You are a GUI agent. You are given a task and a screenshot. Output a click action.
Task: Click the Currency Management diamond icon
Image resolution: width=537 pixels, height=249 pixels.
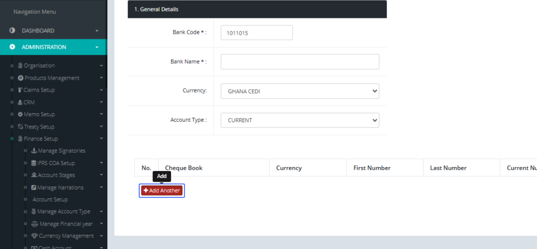point(34,236)
